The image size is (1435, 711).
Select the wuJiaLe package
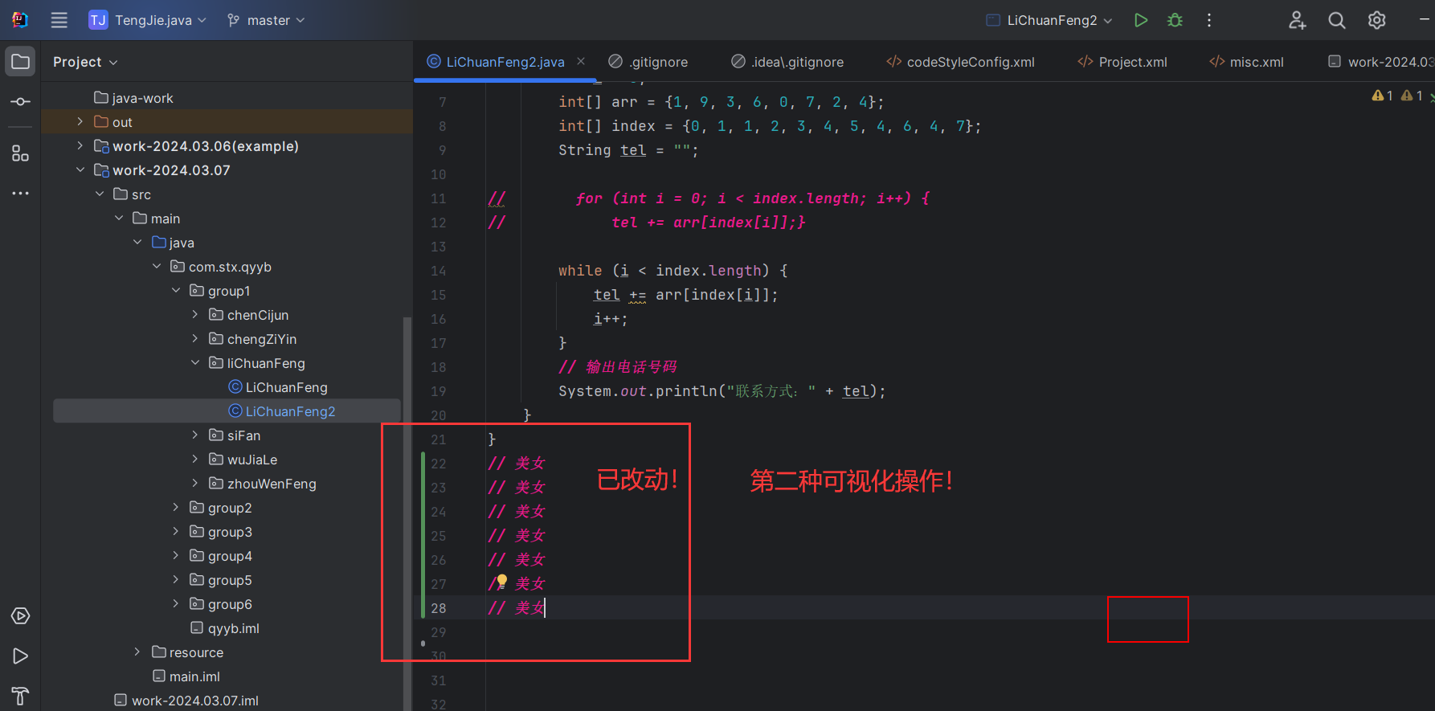243,459
